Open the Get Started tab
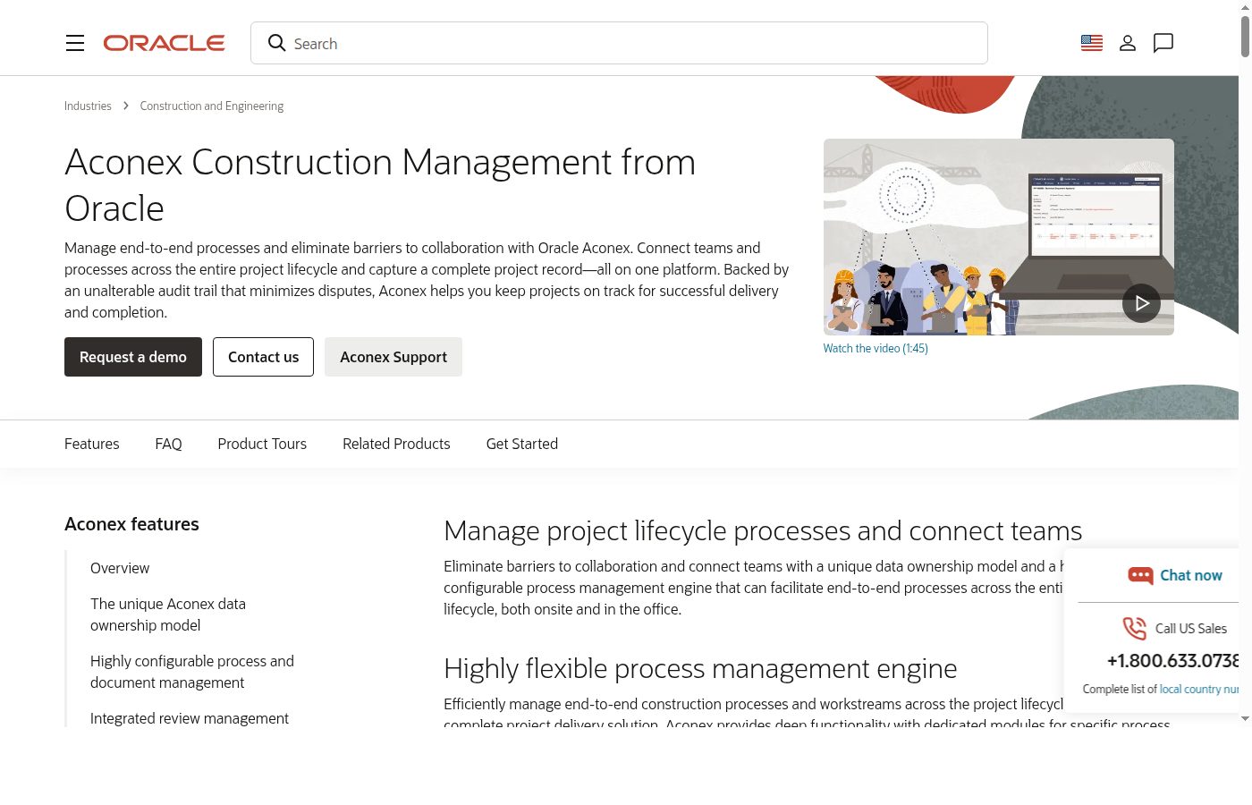The width and height of the screenshot is (1252, 805). (x=522, y=444)
